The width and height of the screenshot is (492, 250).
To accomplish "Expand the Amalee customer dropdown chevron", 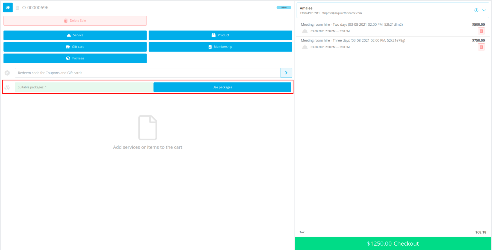I will pyautogui.click(x=484, y=10).
